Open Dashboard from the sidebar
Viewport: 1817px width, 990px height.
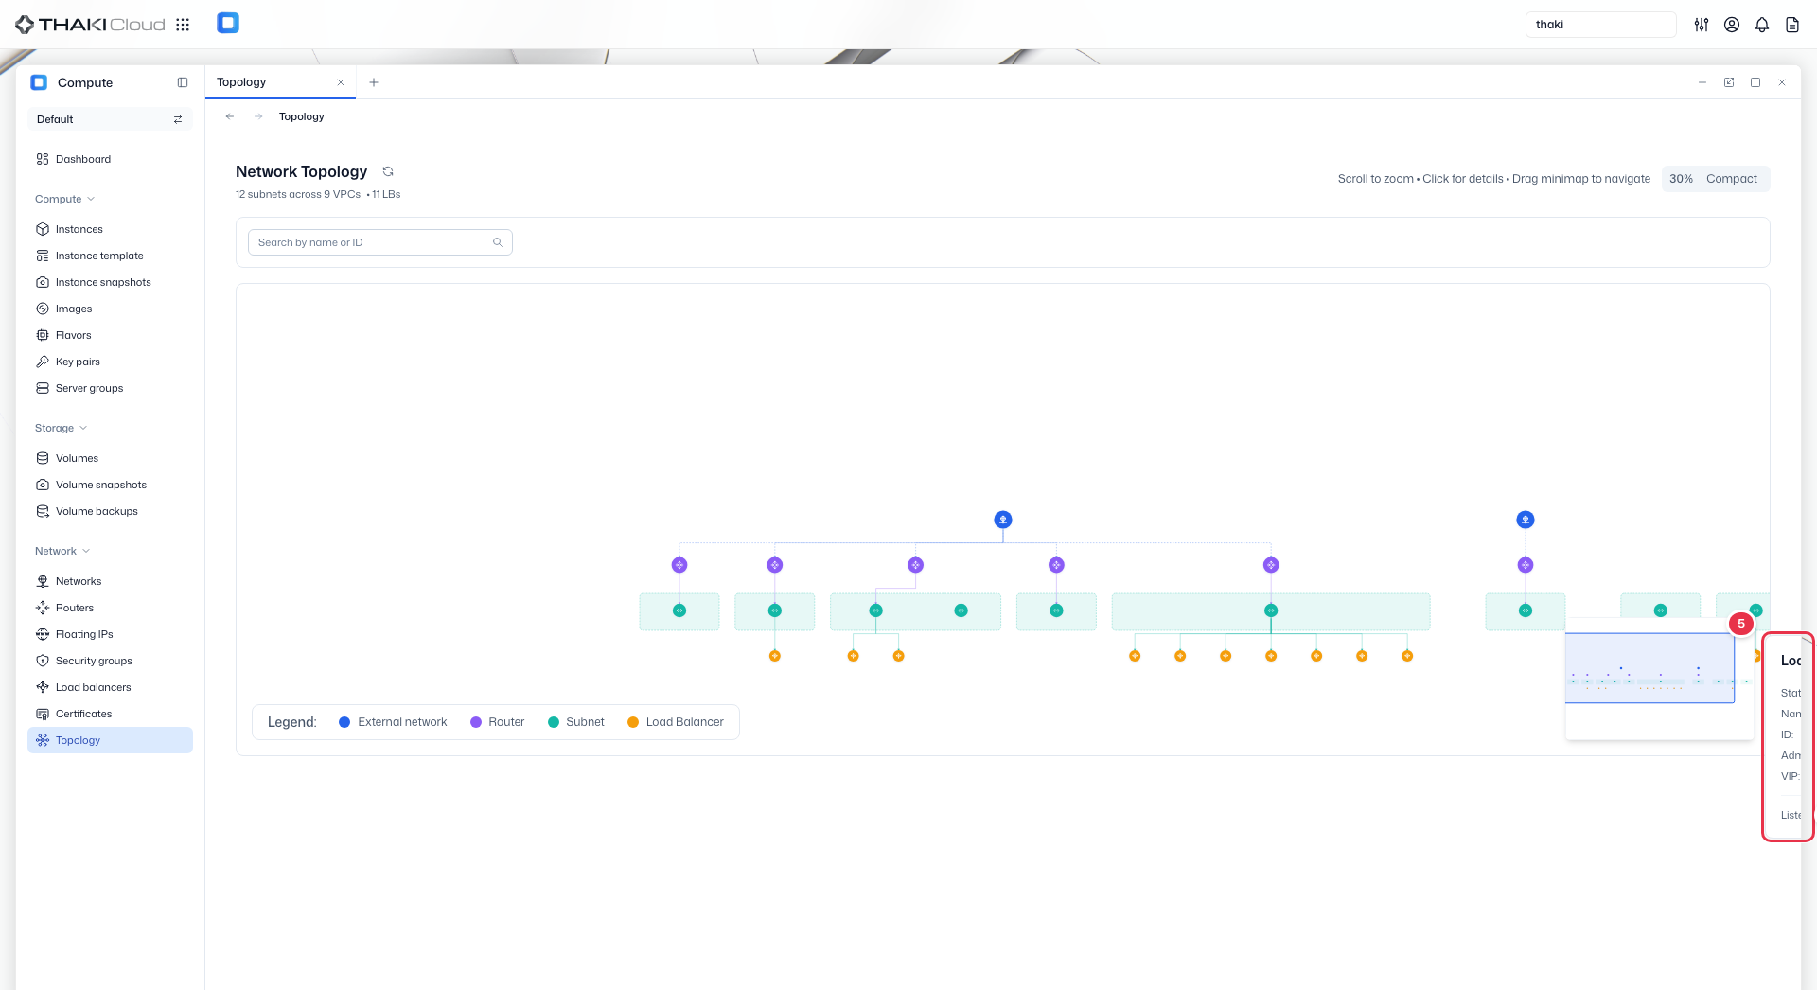click(110, 159)
